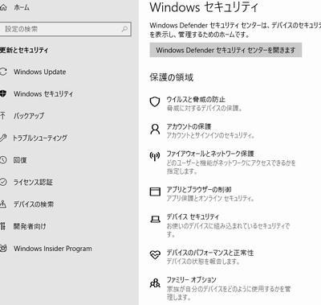Image resolution: width=321 pixels, height=305 pixels.
Task: Open デバイスの検索 in the sidebar
Action: tap(34, 204)
